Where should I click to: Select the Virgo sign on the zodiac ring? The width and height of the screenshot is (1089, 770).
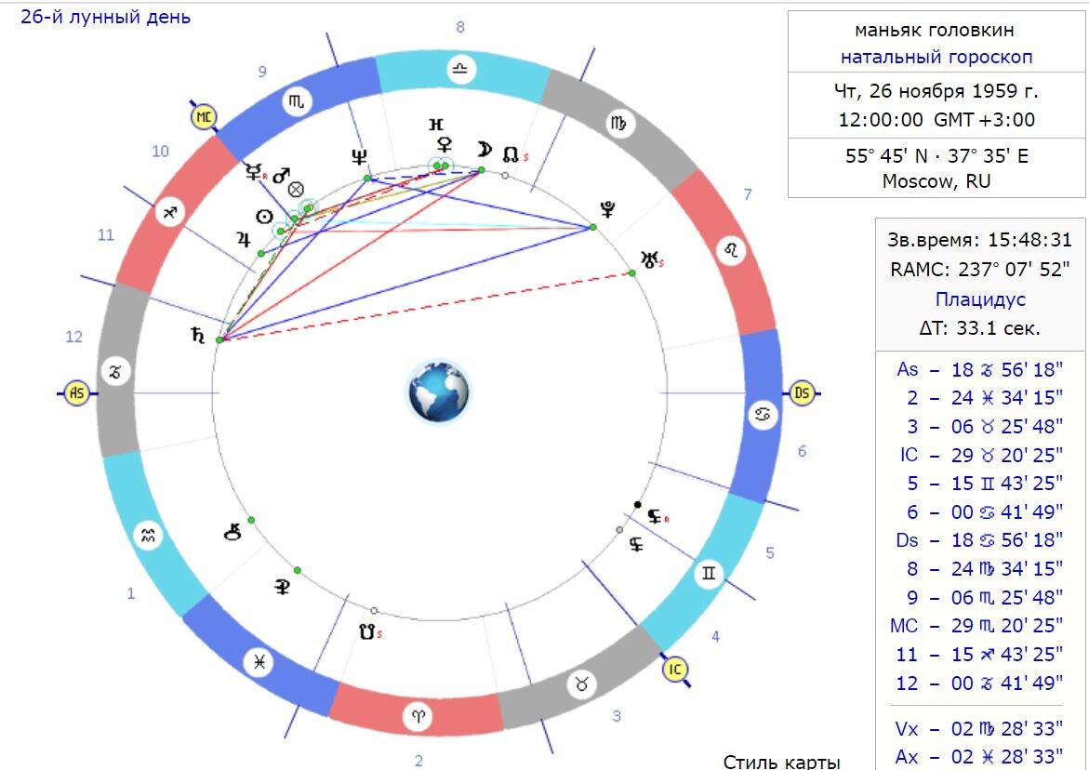[618, 125]
